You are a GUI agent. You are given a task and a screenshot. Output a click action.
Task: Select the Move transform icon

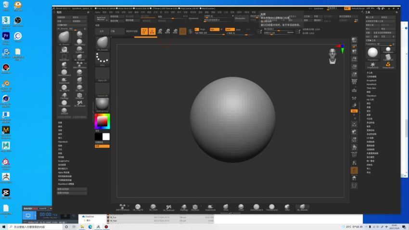[x=160, y=31]
